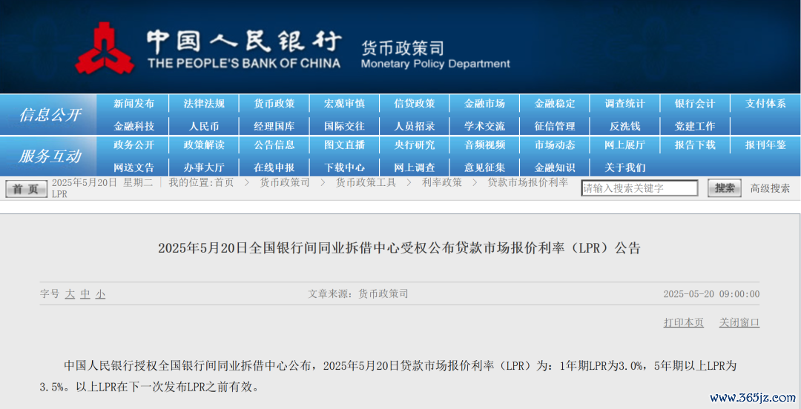Click the search keyword input field

(x=639, y=188)
